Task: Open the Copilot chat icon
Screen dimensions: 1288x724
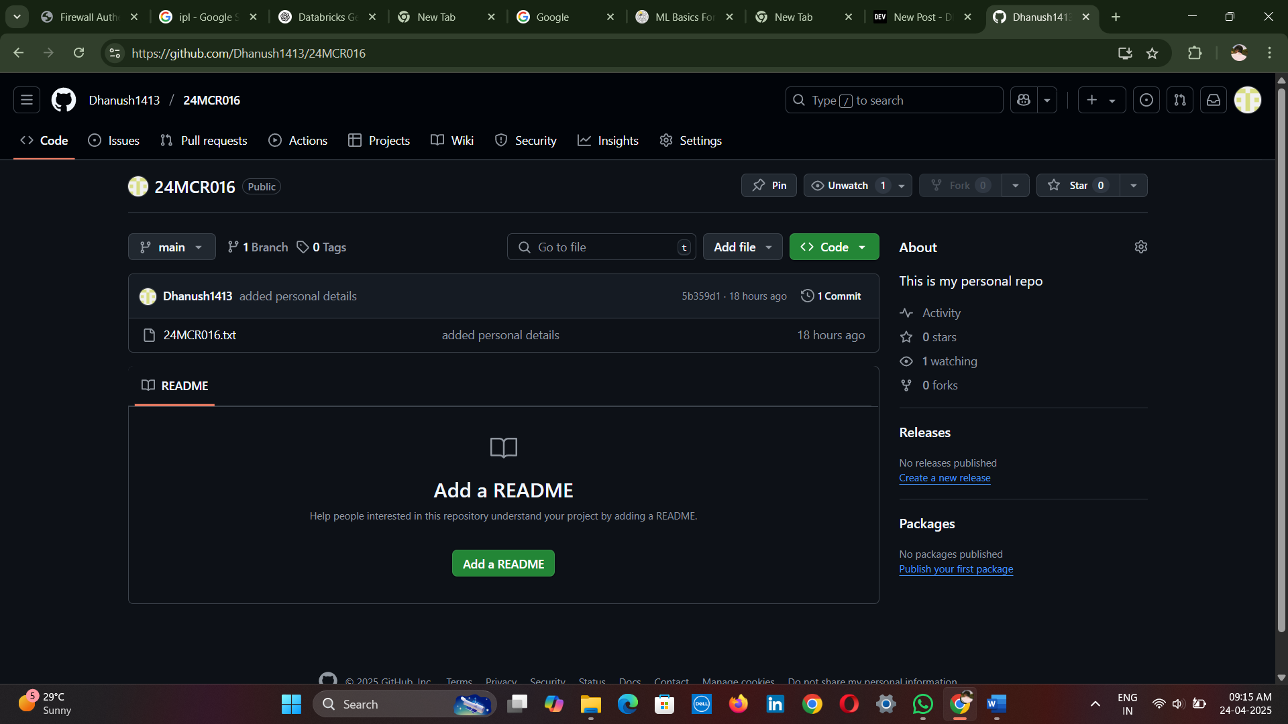Action: (1024, 100)
